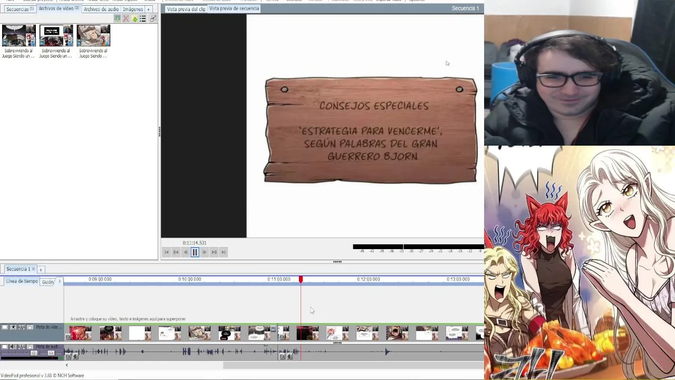The width and height of the screenshot is (675, 380).
Task: Select bin clip with black title banner
Action: click(x=56, y=36)
